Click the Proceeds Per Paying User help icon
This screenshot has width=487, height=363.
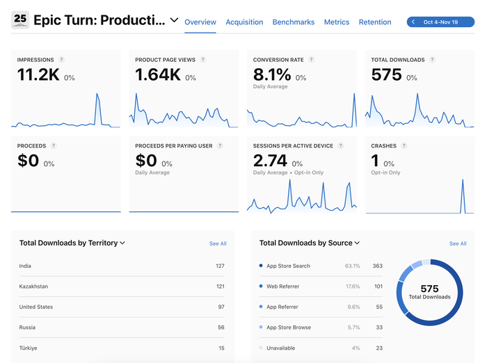220,145
